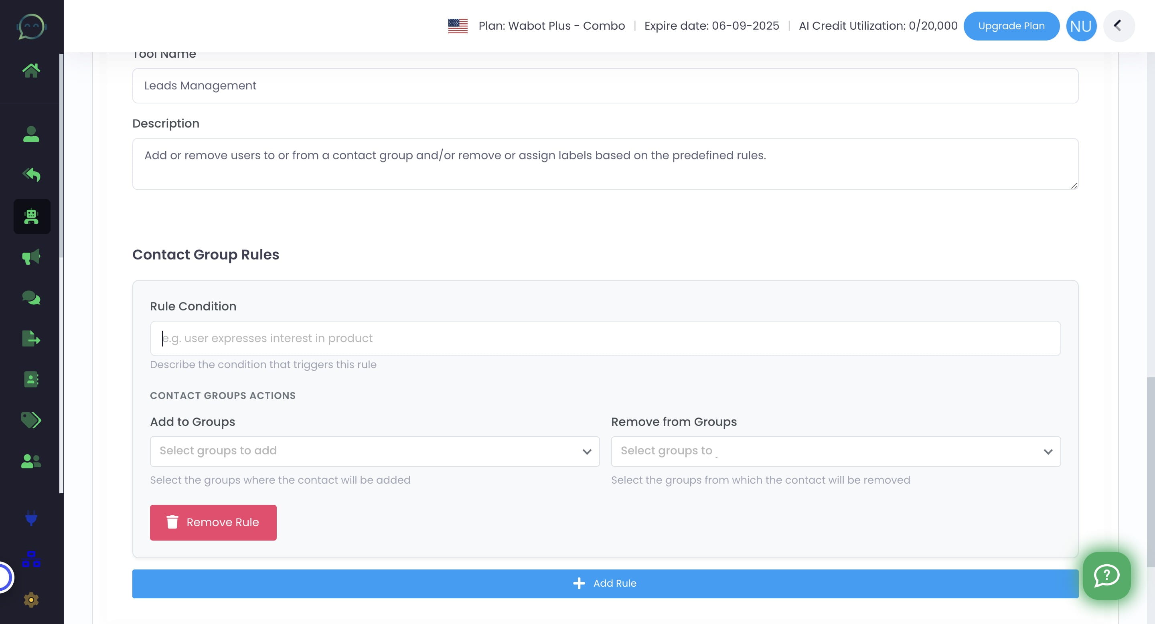Viewport: 1155px width, 624px height.
Task: Open the gear settings sidebar icon
Action: coord(31,600)
